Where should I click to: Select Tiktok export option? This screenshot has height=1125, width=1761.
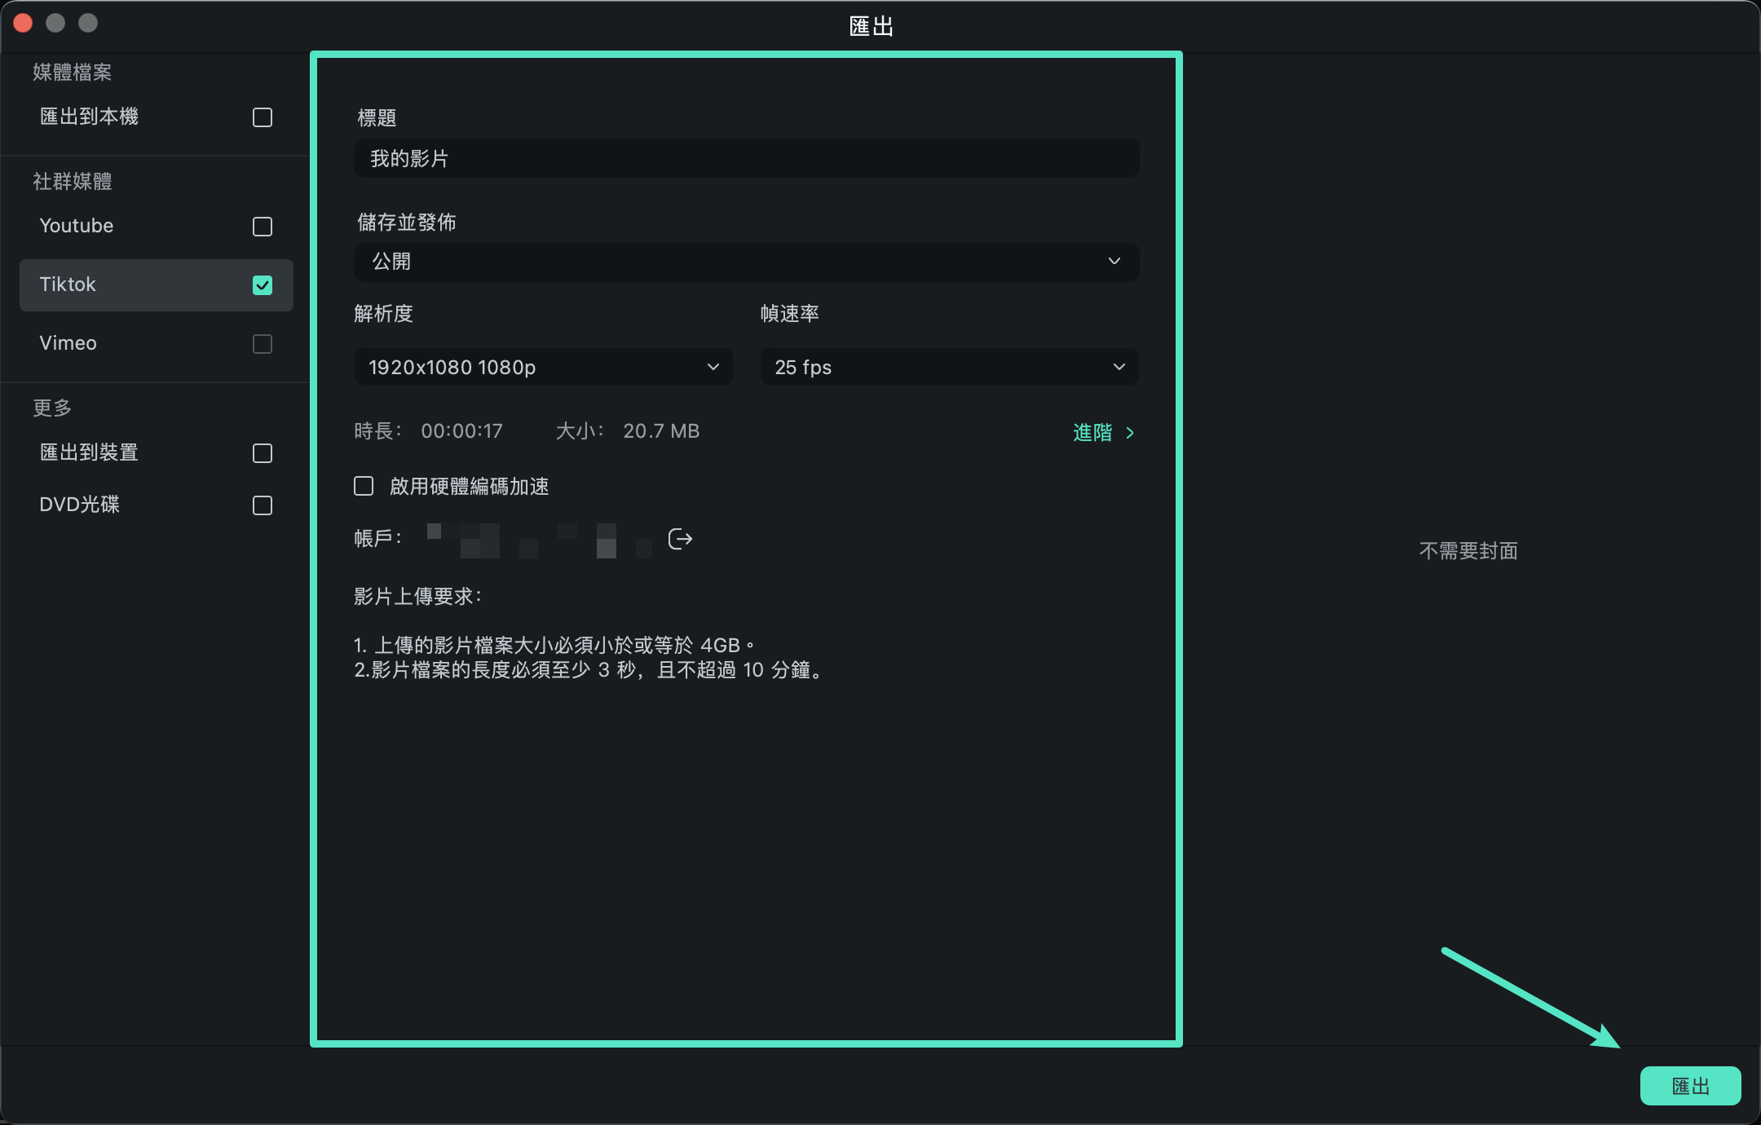(x=157, y=285)
